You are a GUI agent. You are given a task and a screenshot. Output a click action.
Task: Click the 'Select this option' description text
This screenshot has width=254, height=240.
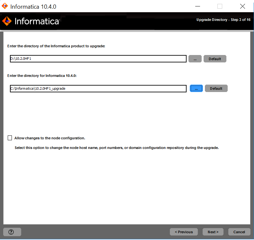pyautogui.click(x=117, y=148)
